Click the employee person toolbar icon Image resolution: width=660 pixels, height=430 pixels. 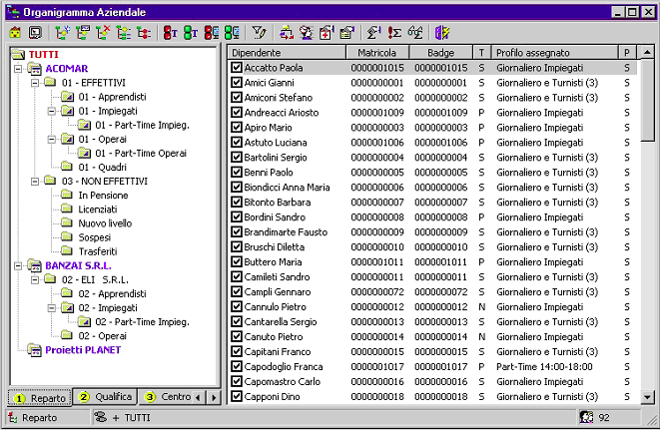click(x=306, y=32)
